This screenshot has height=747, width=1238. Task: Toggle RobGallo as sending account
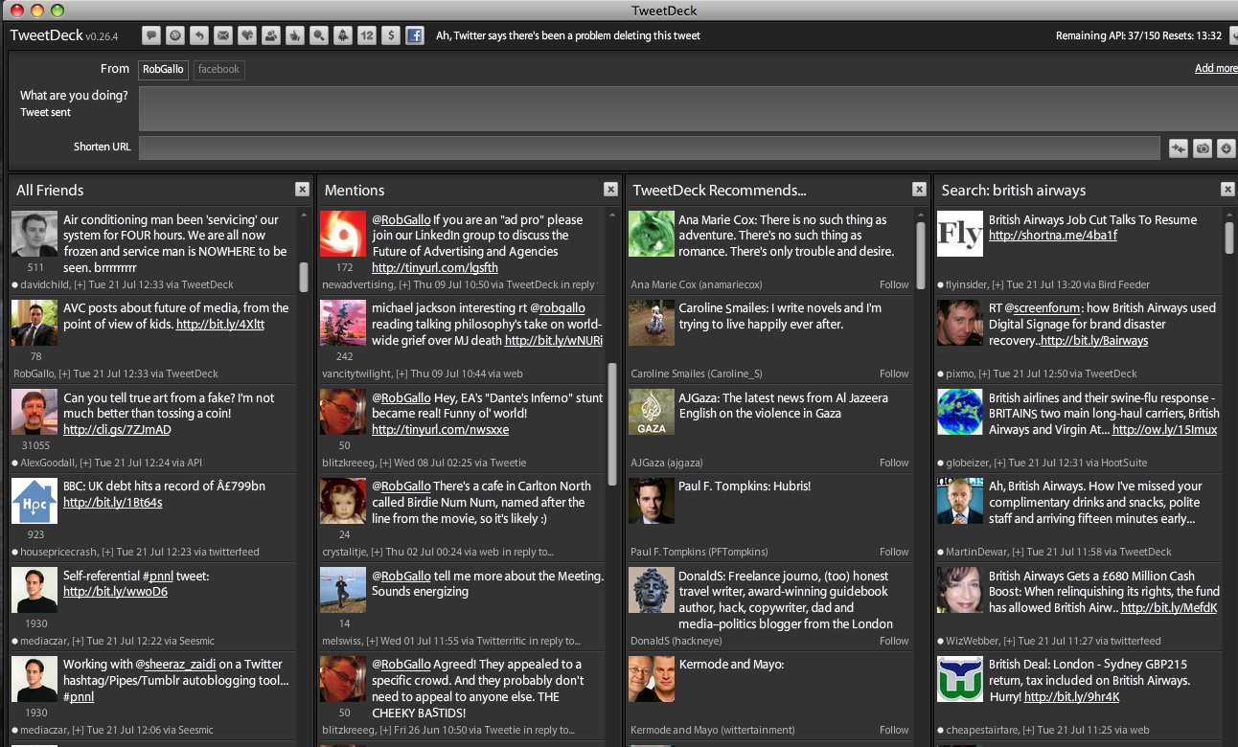(x=163, y=69)
